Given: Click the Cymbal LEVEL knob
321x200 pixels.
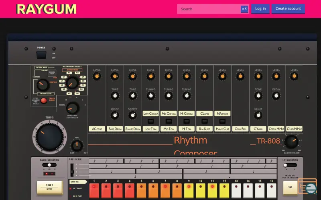Looking at the screenshot, I should [258, 76].
